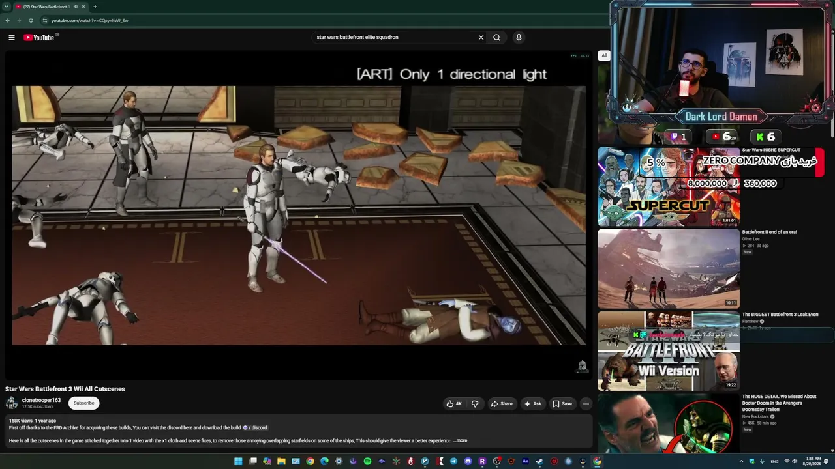Like the video with thumbs up
The height and width of the screenshot is (469, 835).
pos(454,404)
